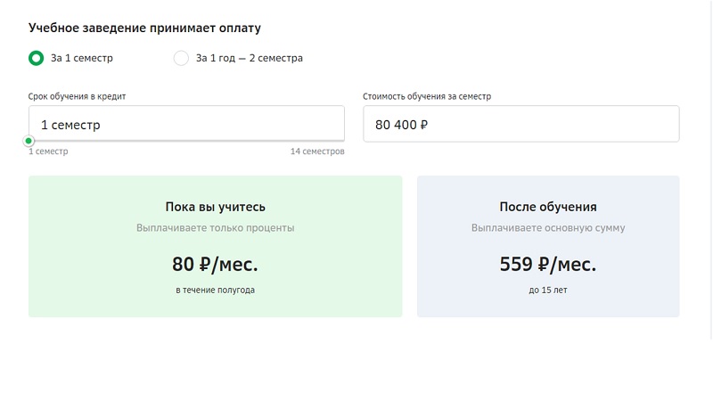The image size is (713, 401).
Task: Click the "14 семестров" maximum slider label
Action: click(317, 152)
